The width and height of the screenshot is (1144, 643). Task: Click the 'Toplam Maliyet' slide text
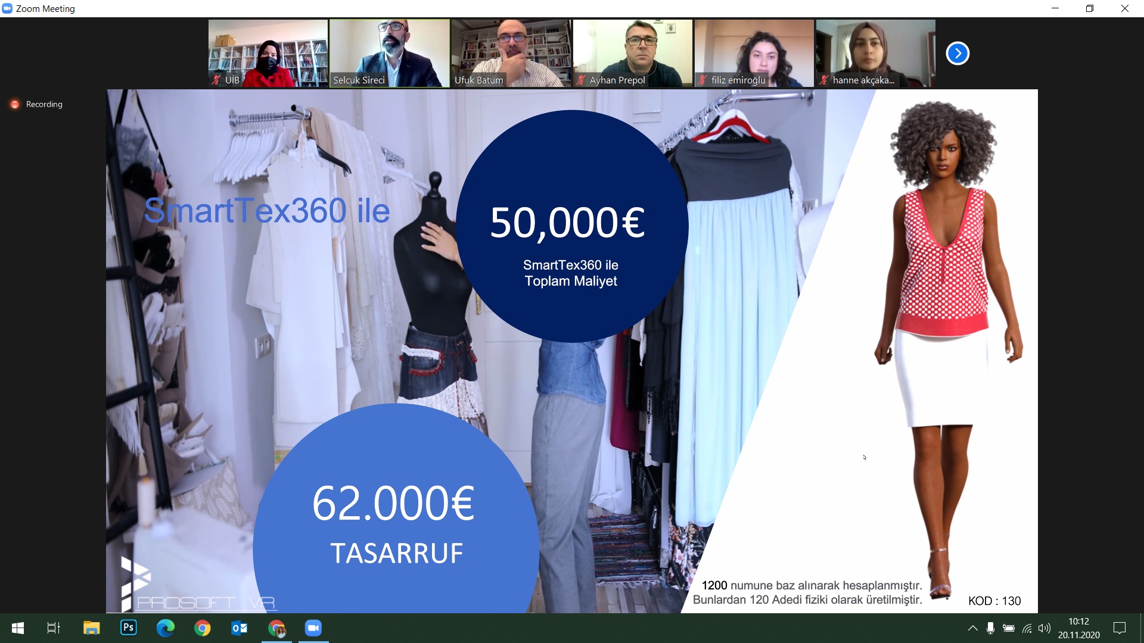click(571, 281)
